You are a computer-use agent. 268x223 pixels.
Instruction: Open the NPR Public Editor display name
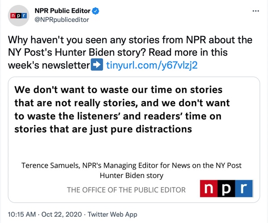tap(62, 11)
